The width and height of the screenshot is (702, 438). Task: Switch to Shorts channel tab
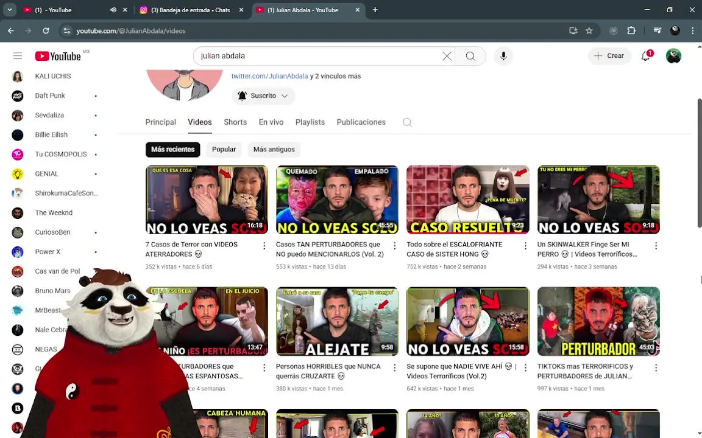pos(235,122)
